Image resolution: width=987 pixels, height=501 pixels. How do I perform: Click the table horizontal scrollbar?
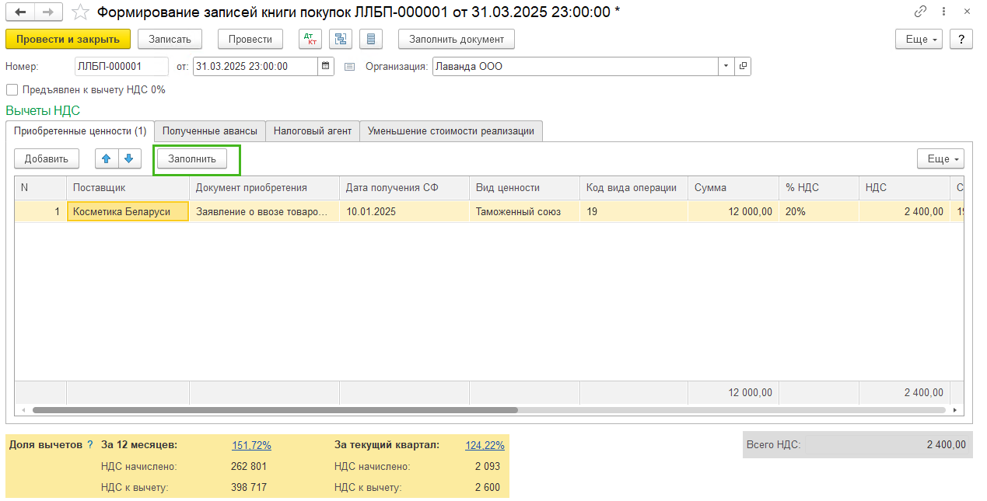[x=275, y=409]
